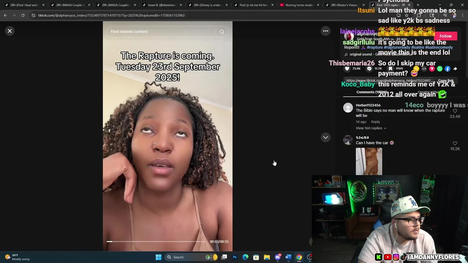
Task: Expand View 160 replies
Action: 371,128
